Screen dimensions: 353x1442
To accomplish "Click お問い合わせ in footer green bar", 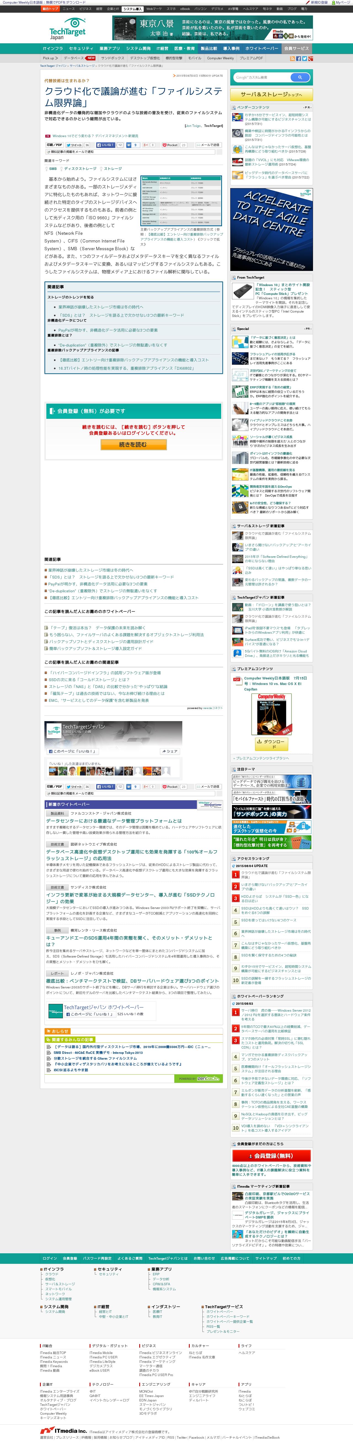I will pyautogui.click(x=204, y=1258).
